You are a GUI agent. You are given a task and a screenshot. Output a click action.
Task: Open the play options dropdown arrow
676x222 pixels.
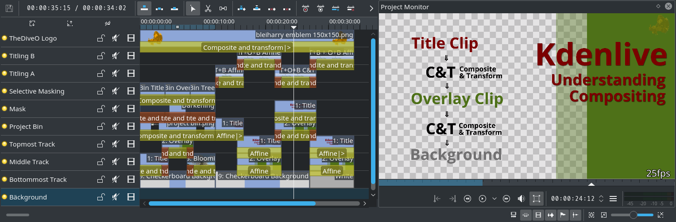pyautogui.click(x=494, y=199)
